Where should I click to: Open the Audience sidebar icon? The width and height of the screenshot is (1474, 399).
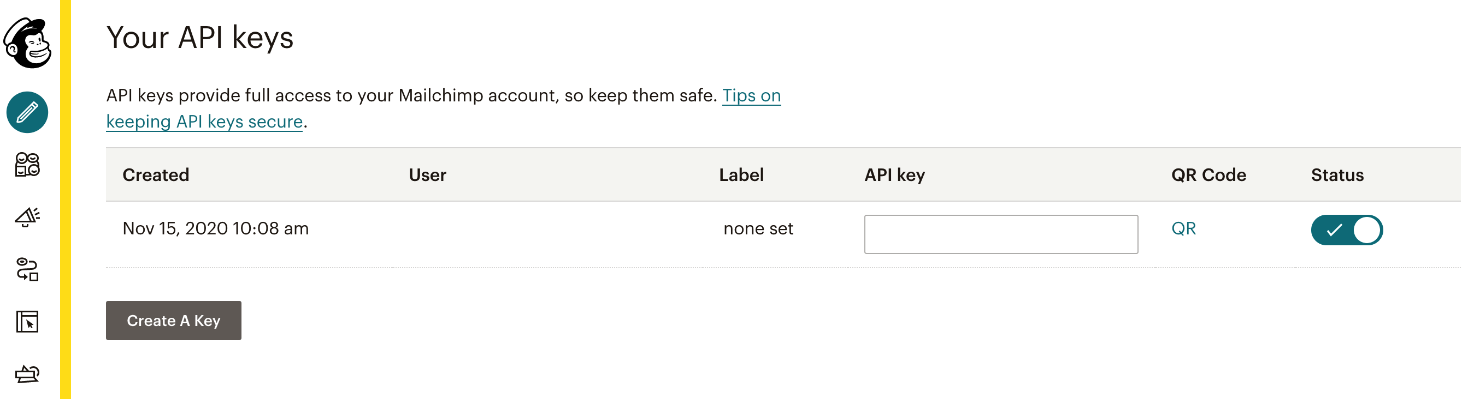point(27,165)
